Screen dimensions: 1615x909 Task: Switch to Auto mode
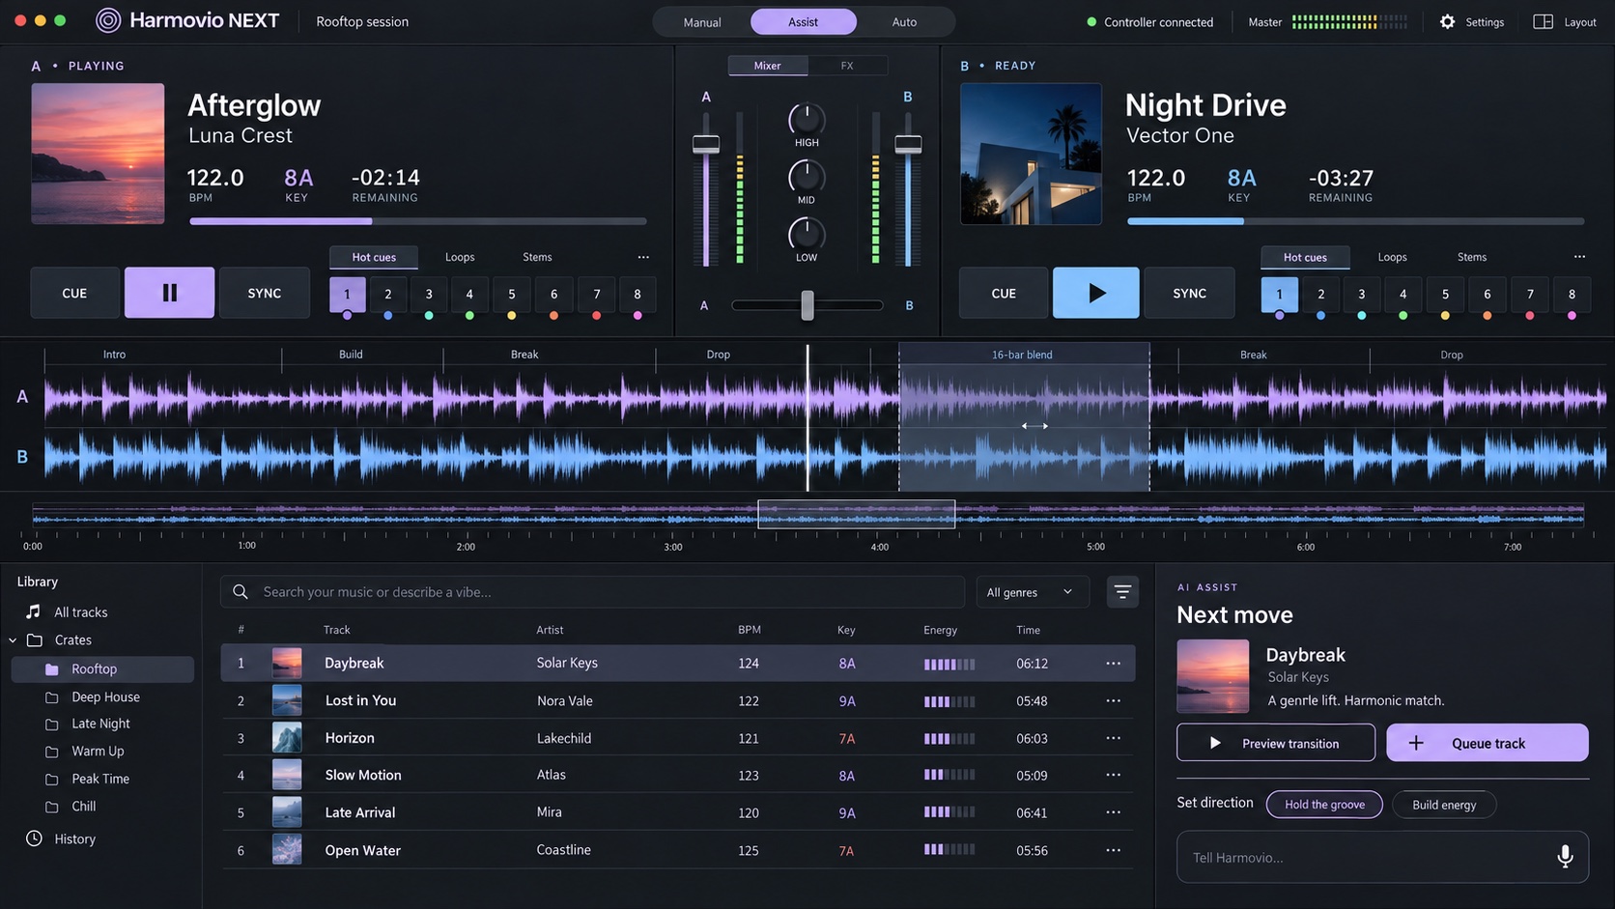pyautogui.click(x=904, y=21)
